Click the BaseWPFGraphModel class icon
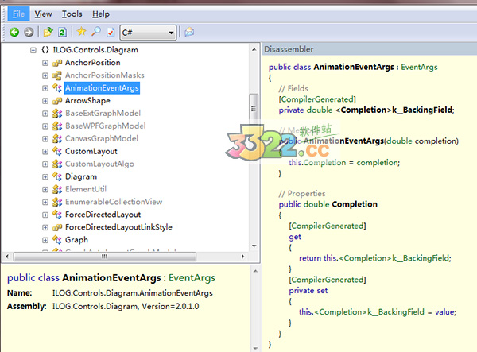 pos(57,126)
